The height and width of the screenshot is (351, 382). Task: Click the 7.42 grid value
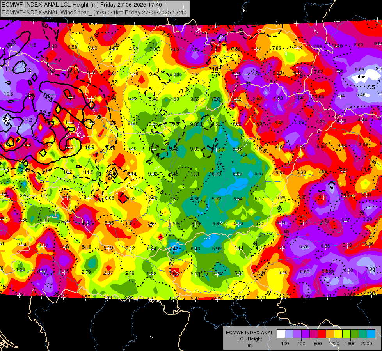point(174,248)
